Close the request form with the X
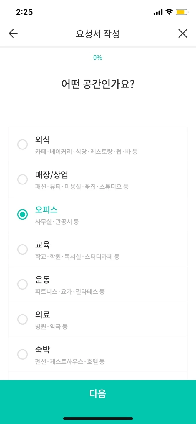Viewport: 196px width, 424px height. click(183, 33)
